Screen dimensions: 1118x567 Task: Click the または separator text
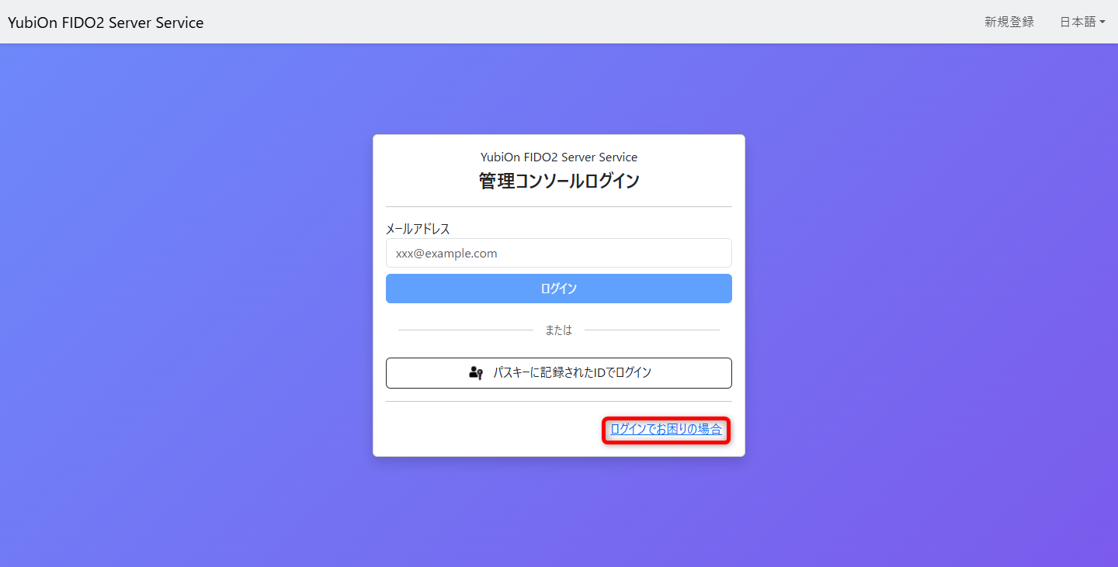[x=558, y=330]
